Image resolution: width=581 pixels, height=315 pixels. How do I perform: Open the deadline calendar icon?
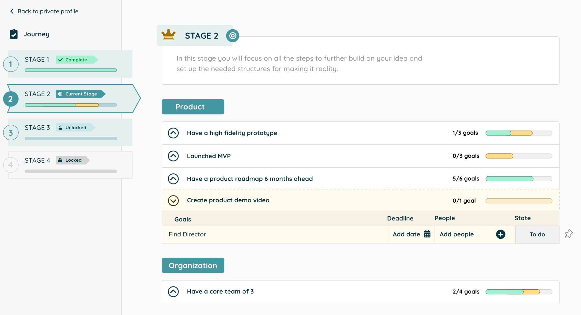tap(427, 234)
